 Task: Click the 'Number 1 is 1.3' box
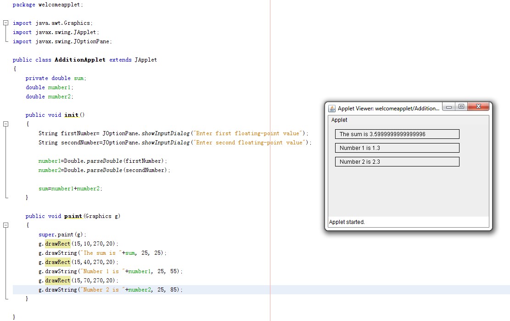[397, 148]
